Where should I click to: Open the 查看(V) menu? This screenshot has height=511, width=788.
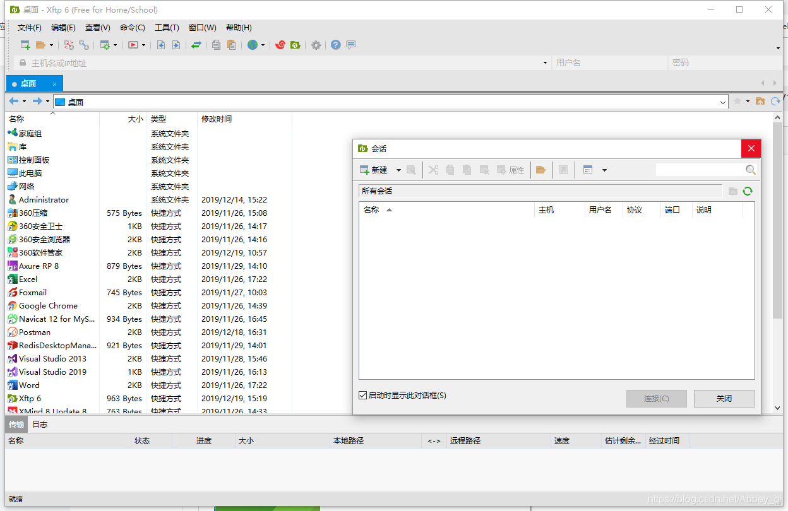98,27
